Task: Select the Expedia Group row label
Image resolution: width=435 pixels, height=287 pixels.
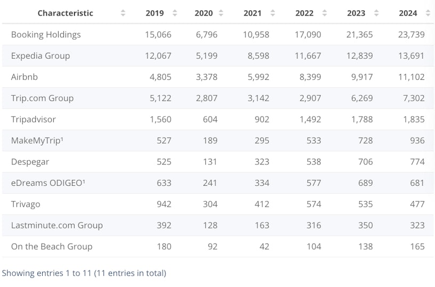Action: pos(41,56)
